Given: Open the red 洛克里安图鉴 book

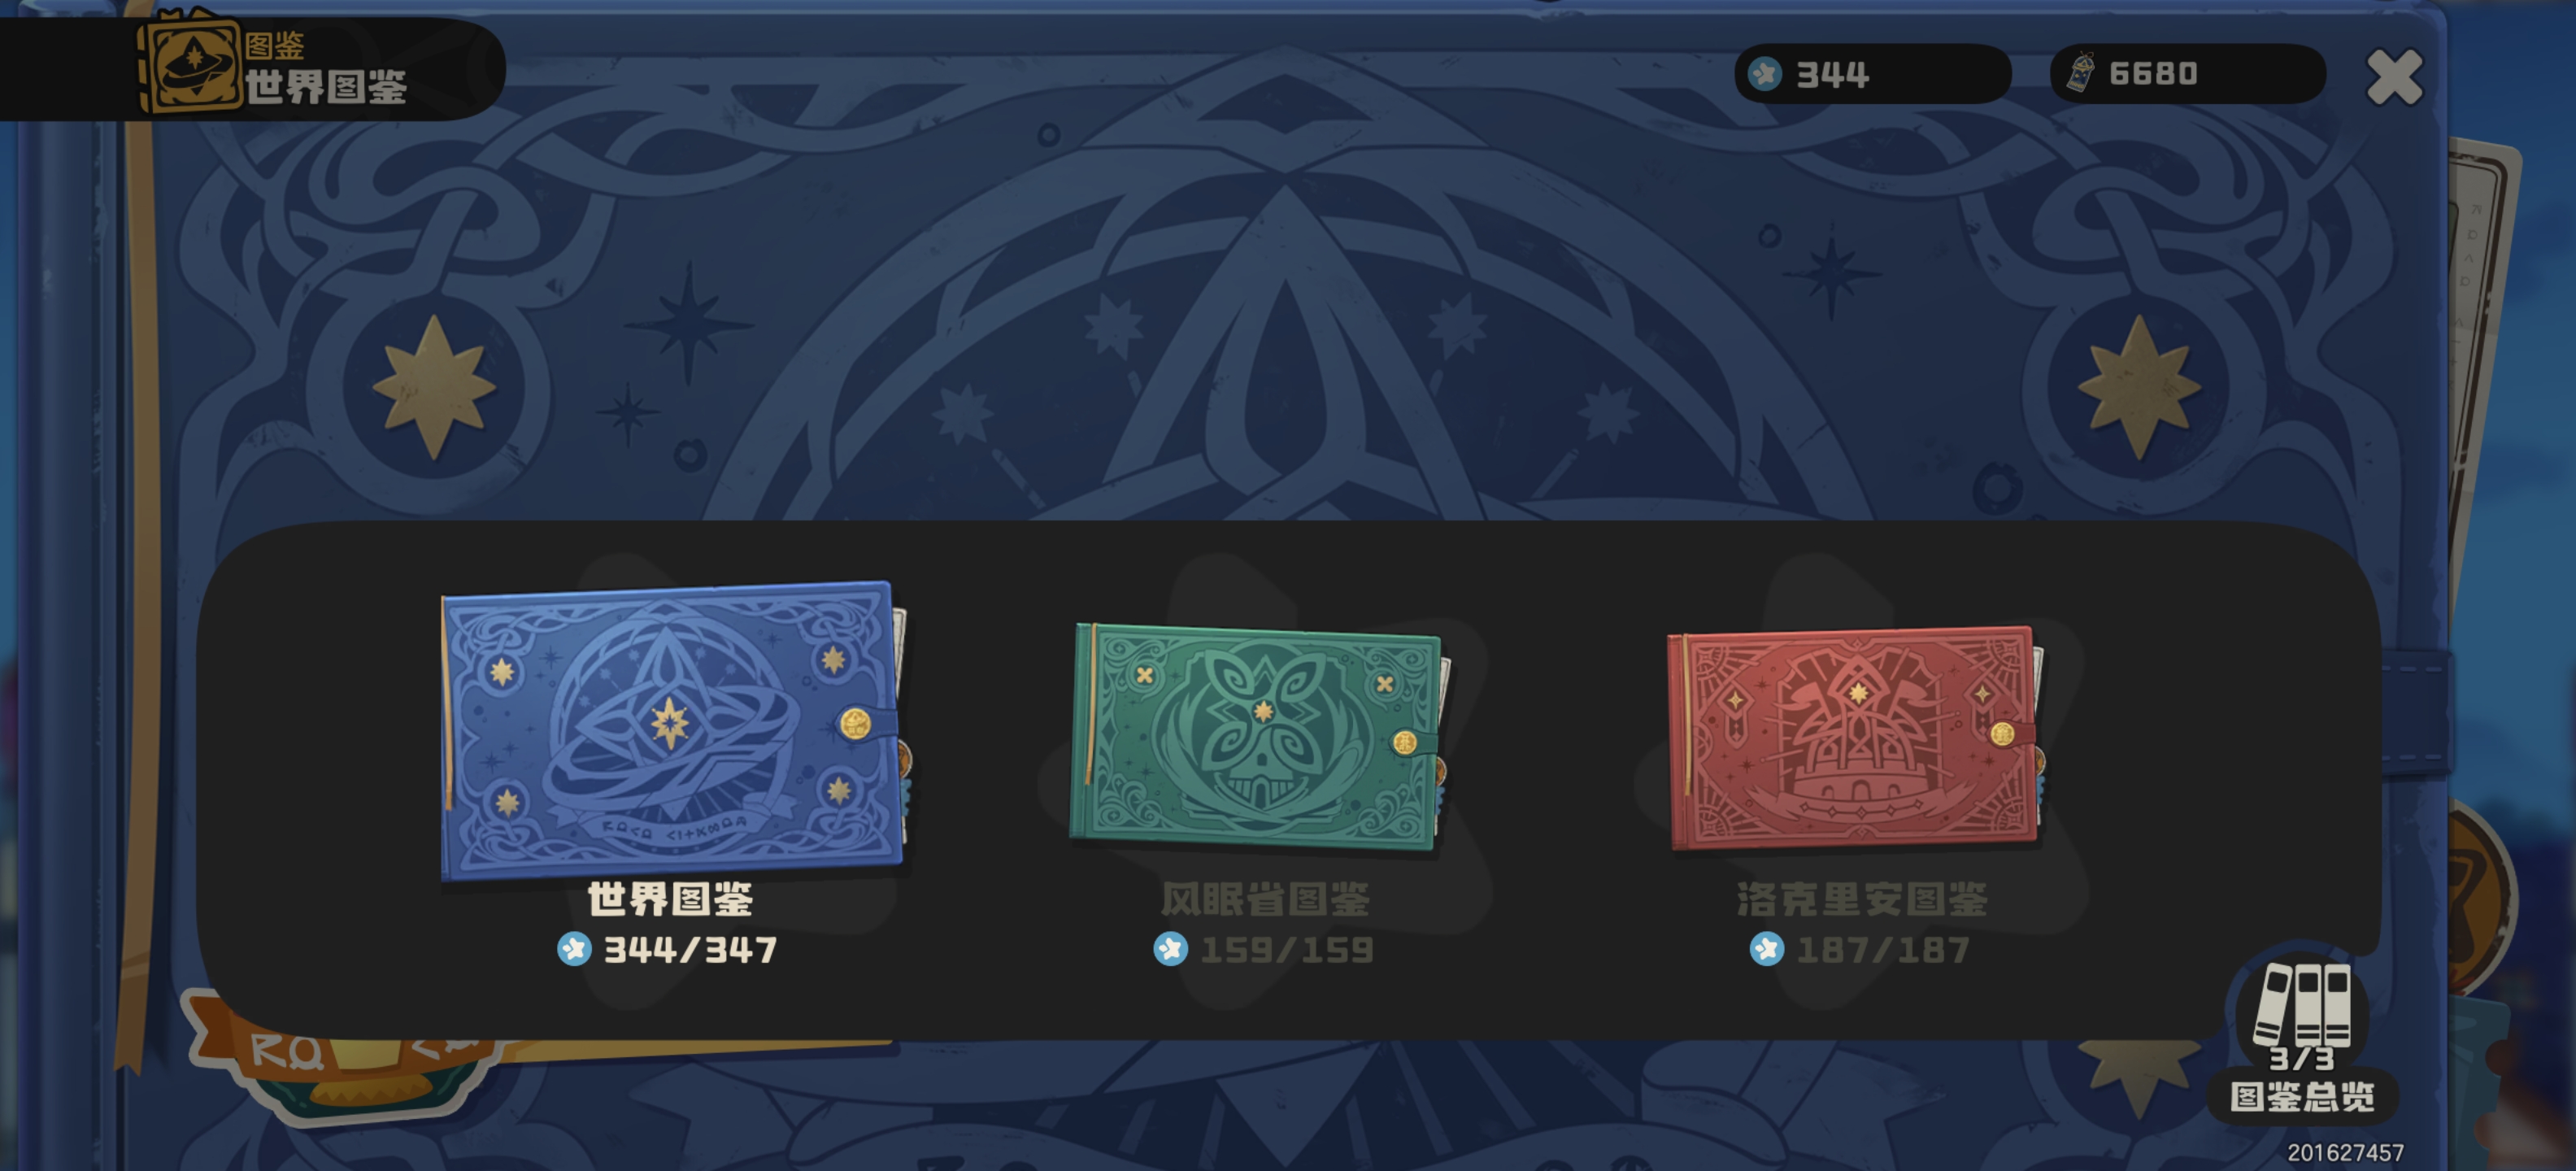Looking at the screenshot, I should [x=1856, y=739].
